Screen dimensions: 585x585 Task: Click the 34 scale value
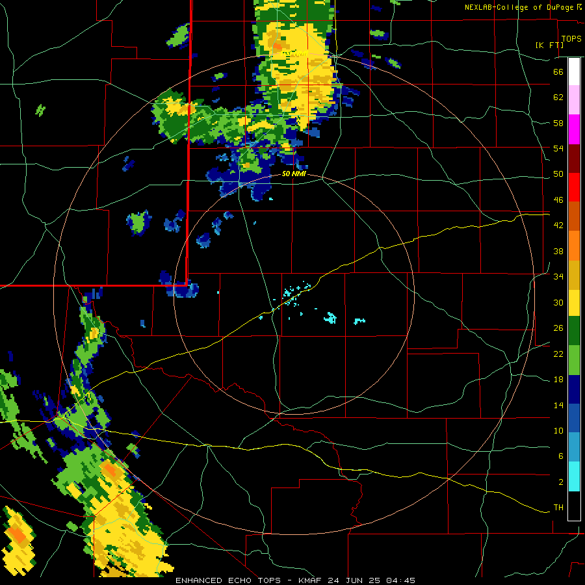(558, 276)
